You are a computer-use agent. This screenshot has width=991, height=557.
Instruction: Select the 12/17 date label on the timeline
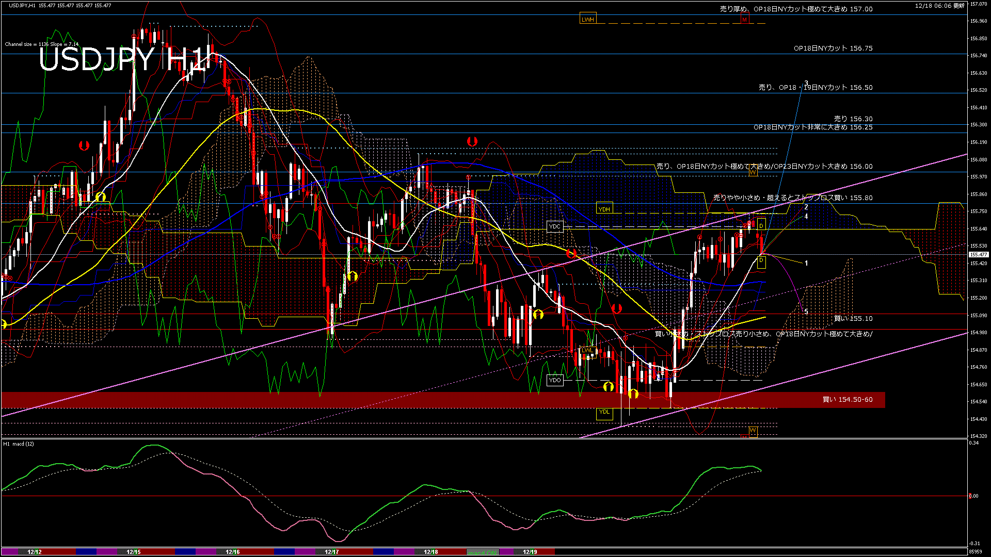pyautogui.click(x=332, y=552)
